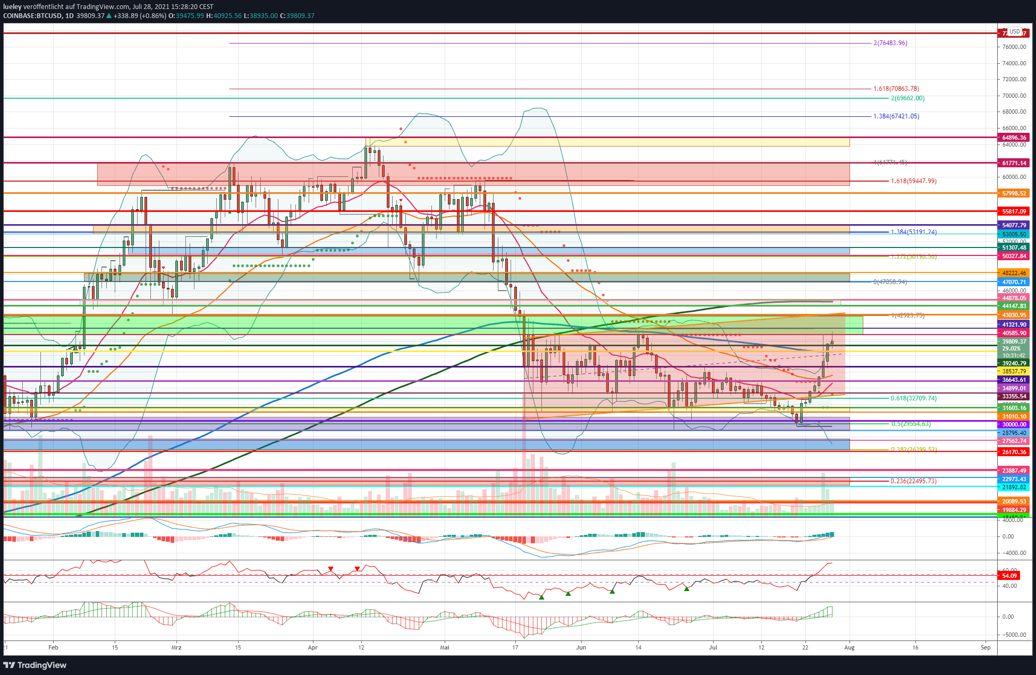Select the 21892.82 cyan price label
The width and height of the screenshot is (1036, 675).
pyautogui.click(x=1014, y=487)
